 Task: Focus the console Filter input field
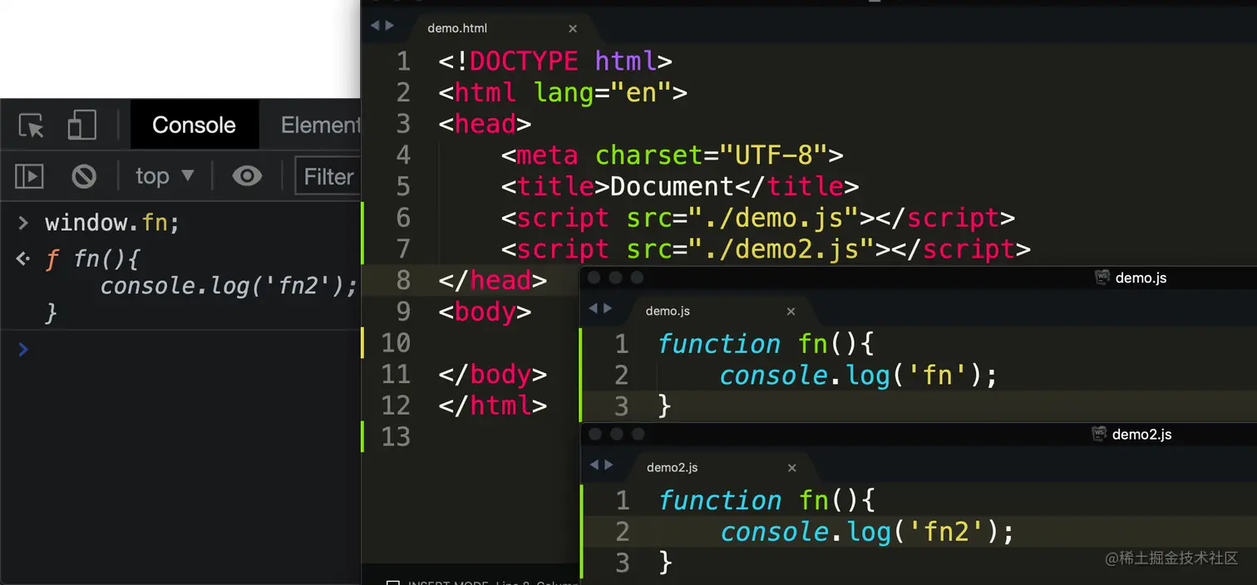(328, 176)
